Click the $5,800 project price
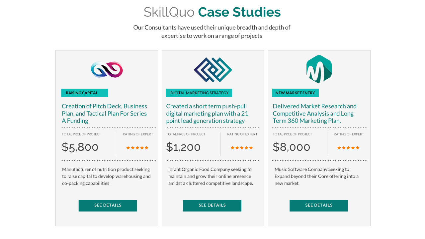The width and height of the screenshot is (425, 239). pos(80,147)
